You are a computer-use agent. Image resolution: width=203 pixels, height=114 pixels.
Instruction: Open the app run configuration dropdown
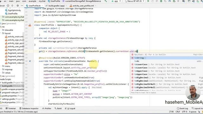pyautogui.click(x=116, y=1)
